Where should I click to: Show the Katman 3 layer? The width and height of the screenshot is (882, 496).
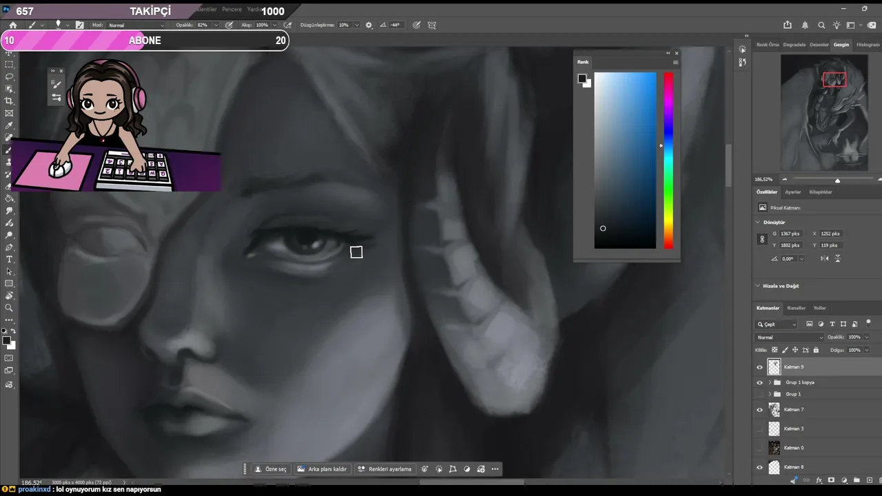click(760, 428)
